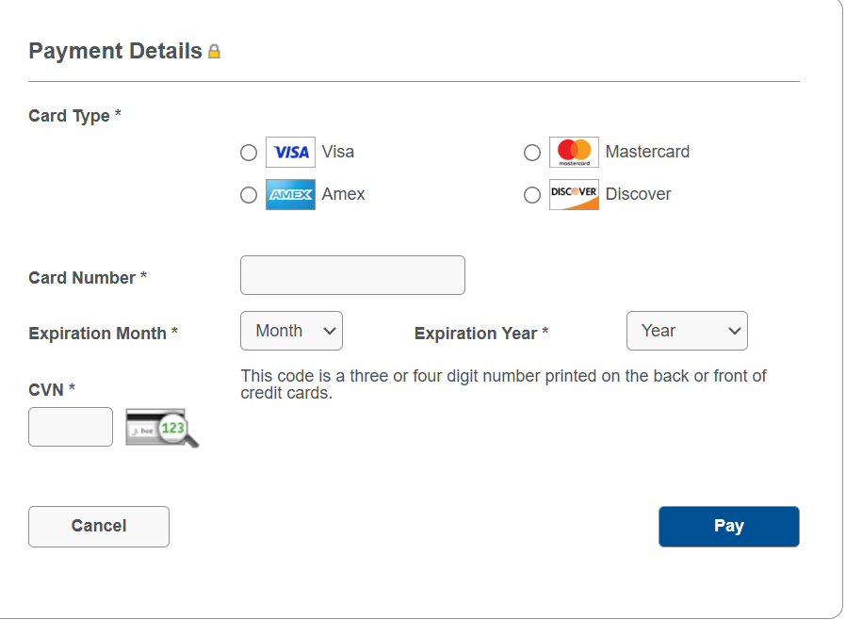Viewport: 846px width, 620px height.
Task: Click the Visa card logo
Action: pyautogui.click(x=290, y=152)
